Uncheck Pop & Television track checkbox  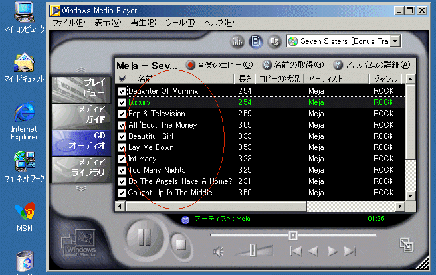point(122,114)
